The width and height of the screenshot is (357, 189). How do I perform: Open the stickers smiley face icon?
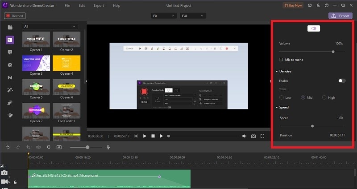10,65
